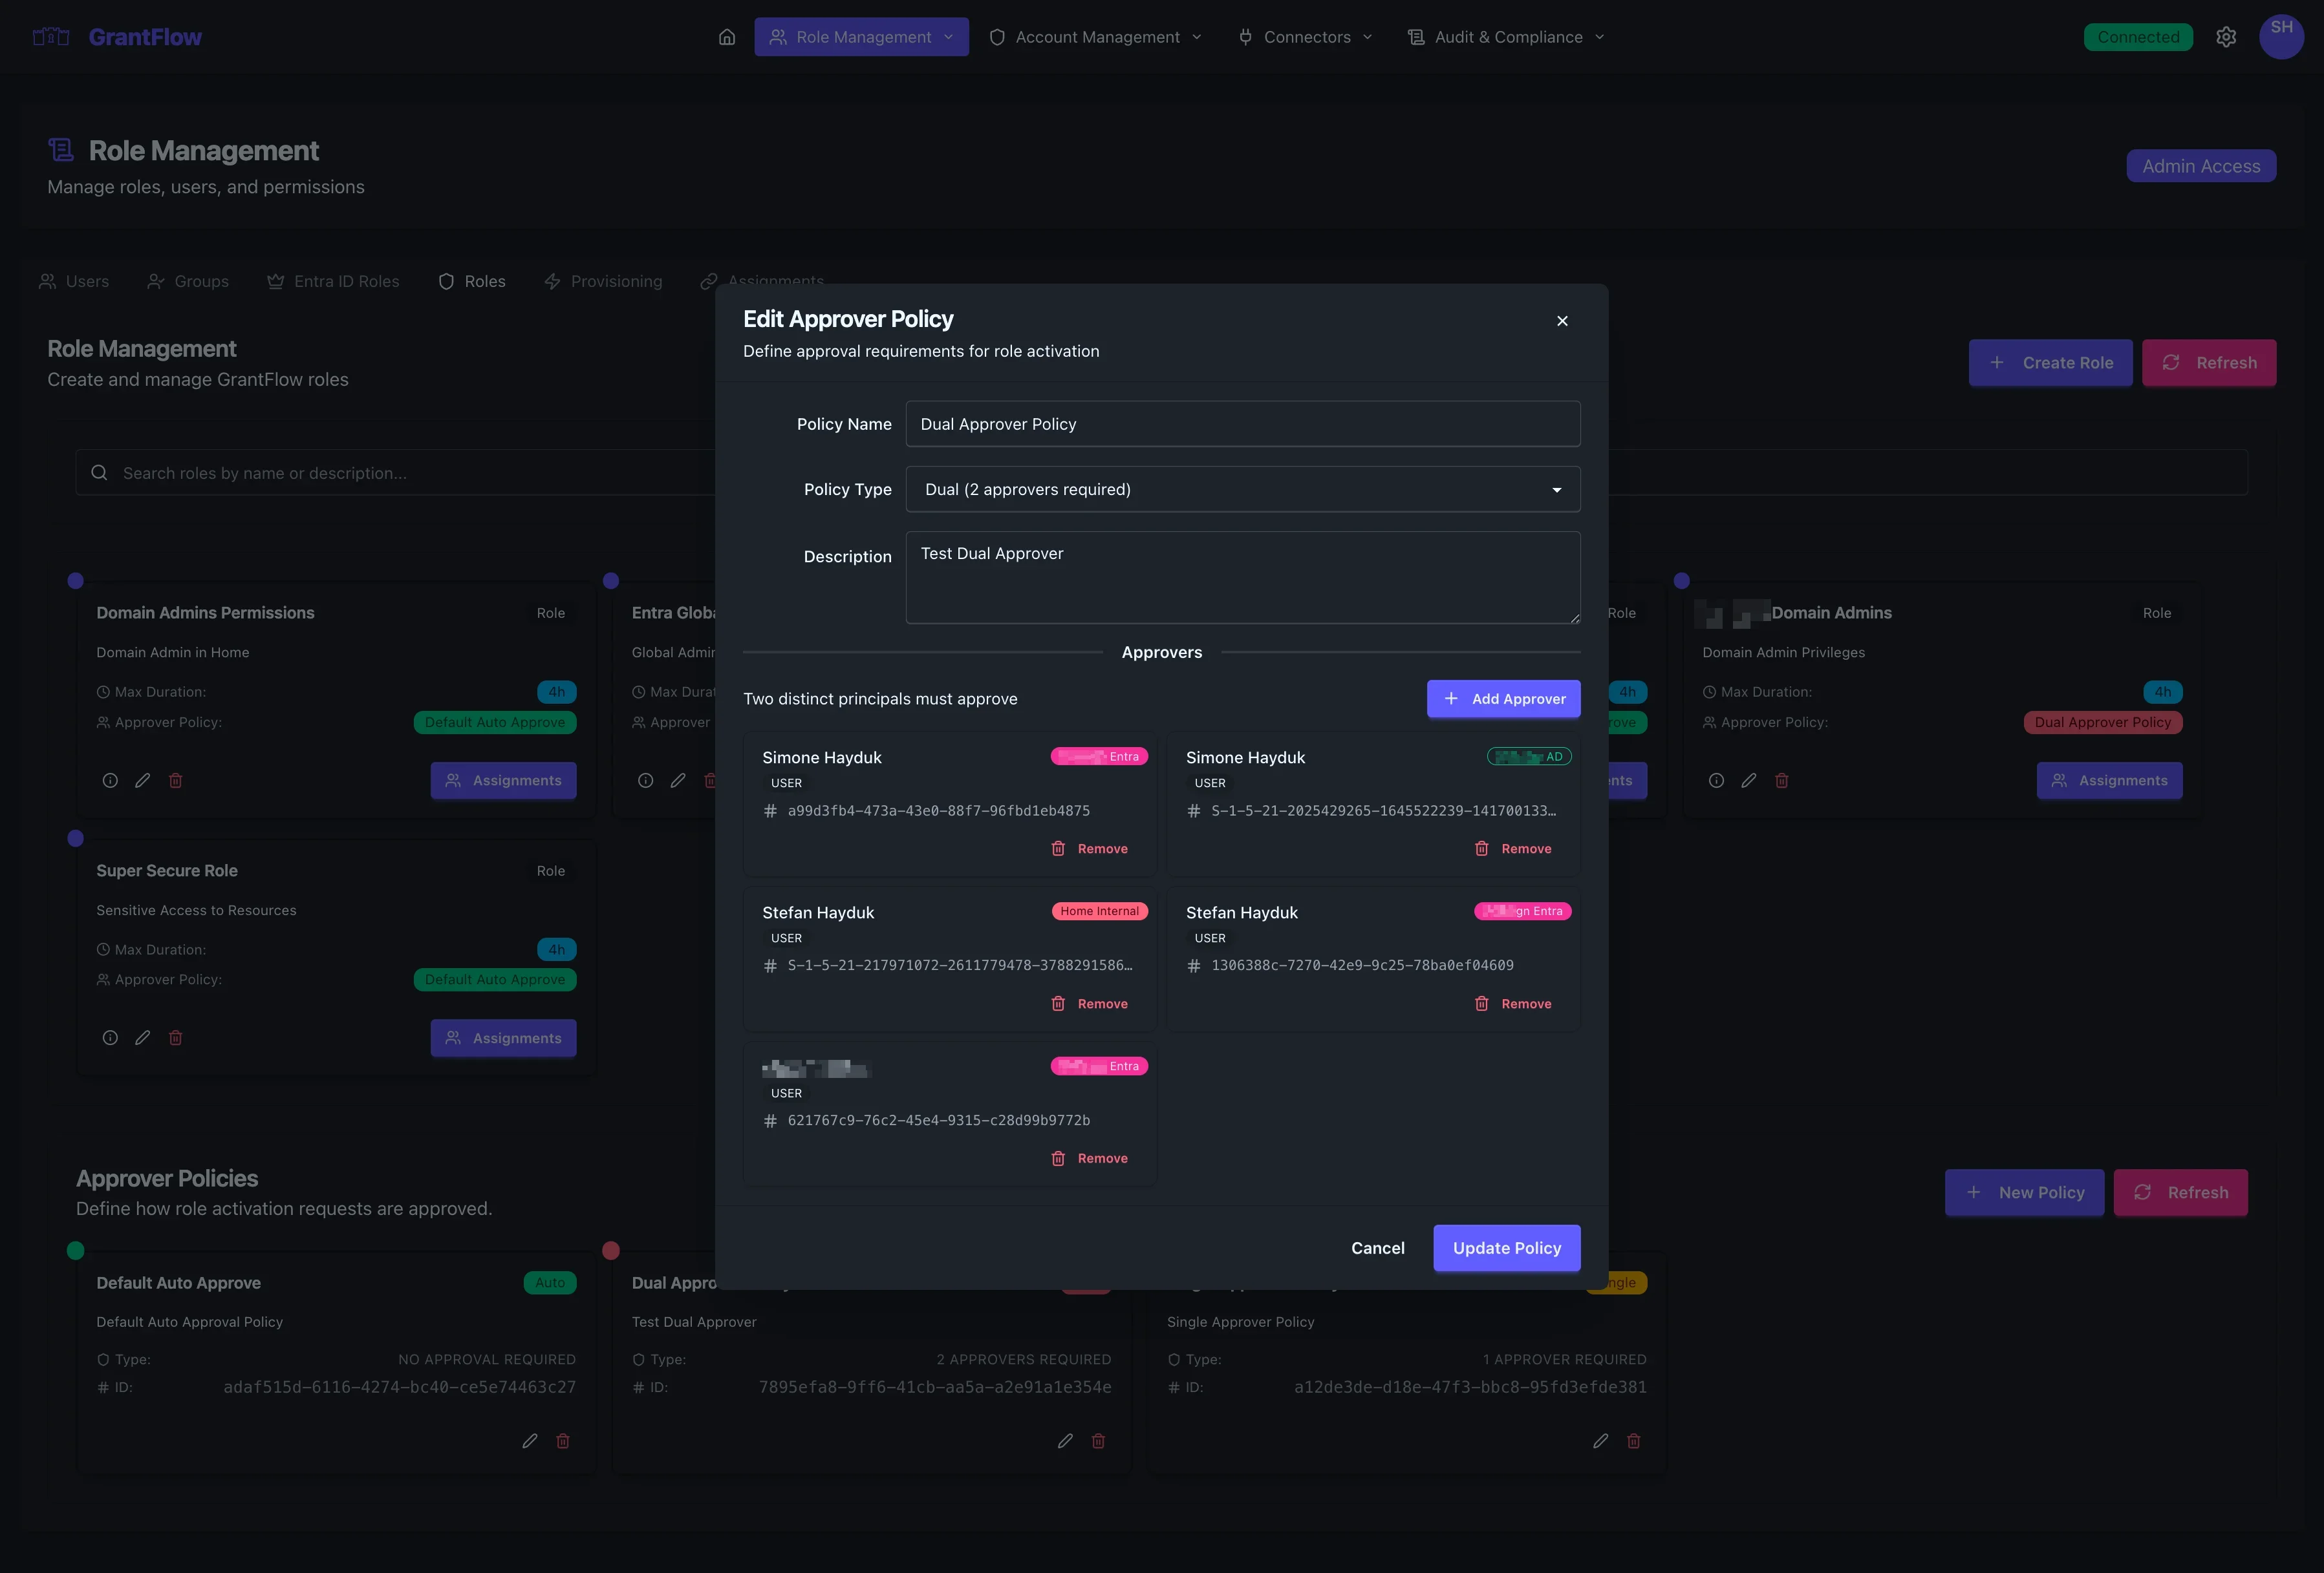Screen dimensions: 2324x1573
Task: Click the Remove trash icon for Stefan Hayduk approver
Action: point(1059,1004)
